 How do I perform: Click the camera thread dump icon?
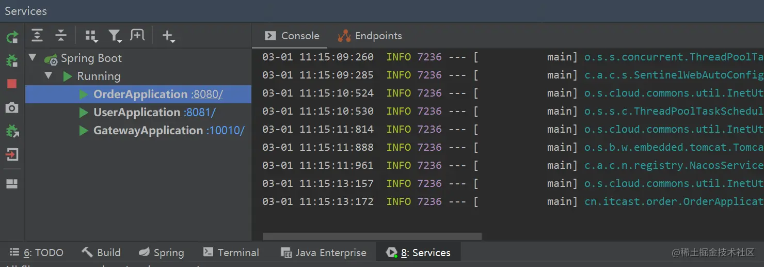point(12,107)
